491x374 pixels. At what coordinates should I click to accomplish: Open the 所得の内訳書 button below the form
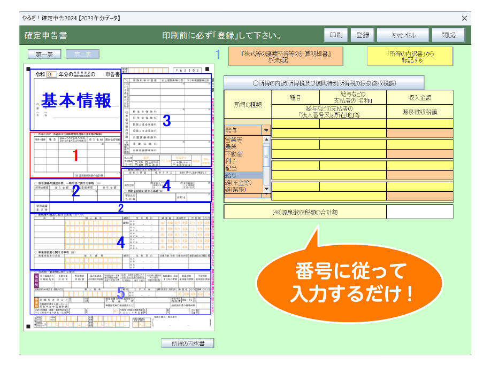point(188,344)
